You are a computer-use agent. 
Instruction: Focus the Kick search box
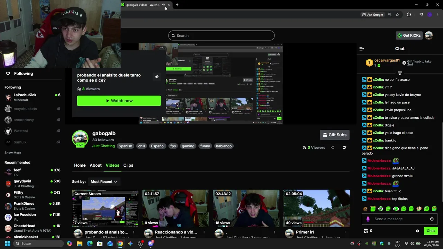221,36
